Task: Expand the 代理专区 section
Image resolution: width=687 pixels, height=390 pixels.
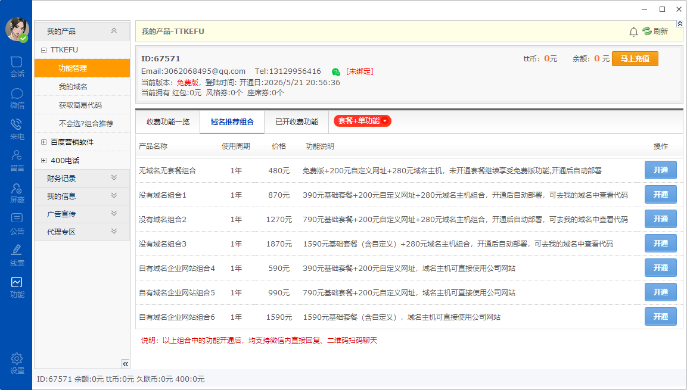Action: click(x=114, y=231)
